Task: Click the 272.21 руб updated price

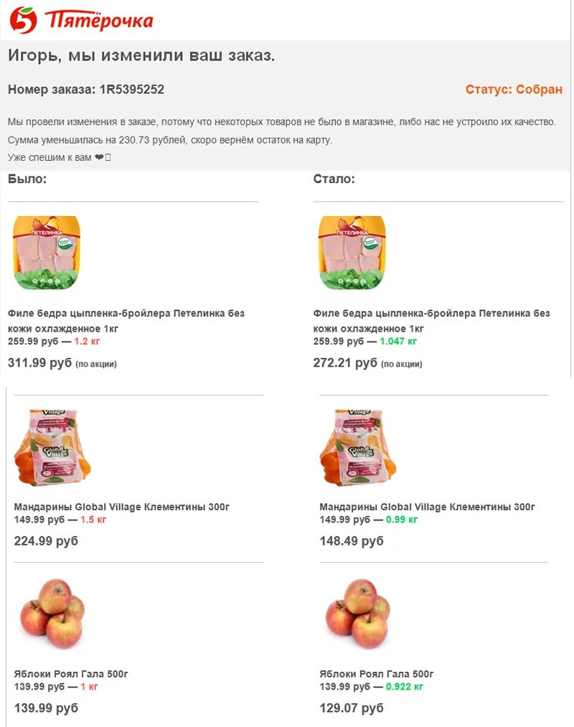Action: (x=345, y=363)
